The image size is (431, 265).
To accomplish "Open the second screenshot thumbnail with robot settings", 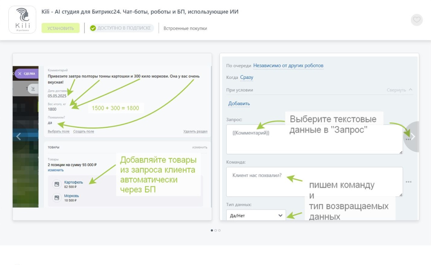I will (319, 137).
